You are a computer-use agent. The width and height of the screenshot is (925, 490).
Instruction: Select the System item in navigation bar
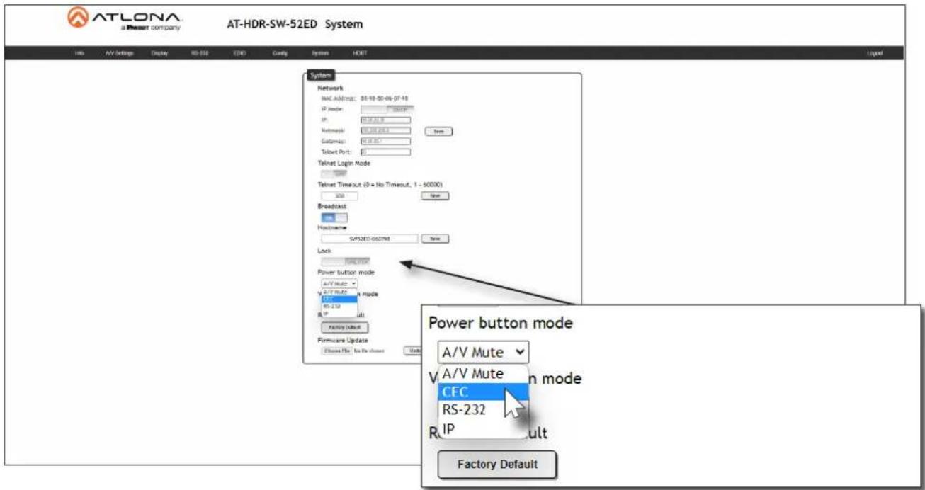320,53
